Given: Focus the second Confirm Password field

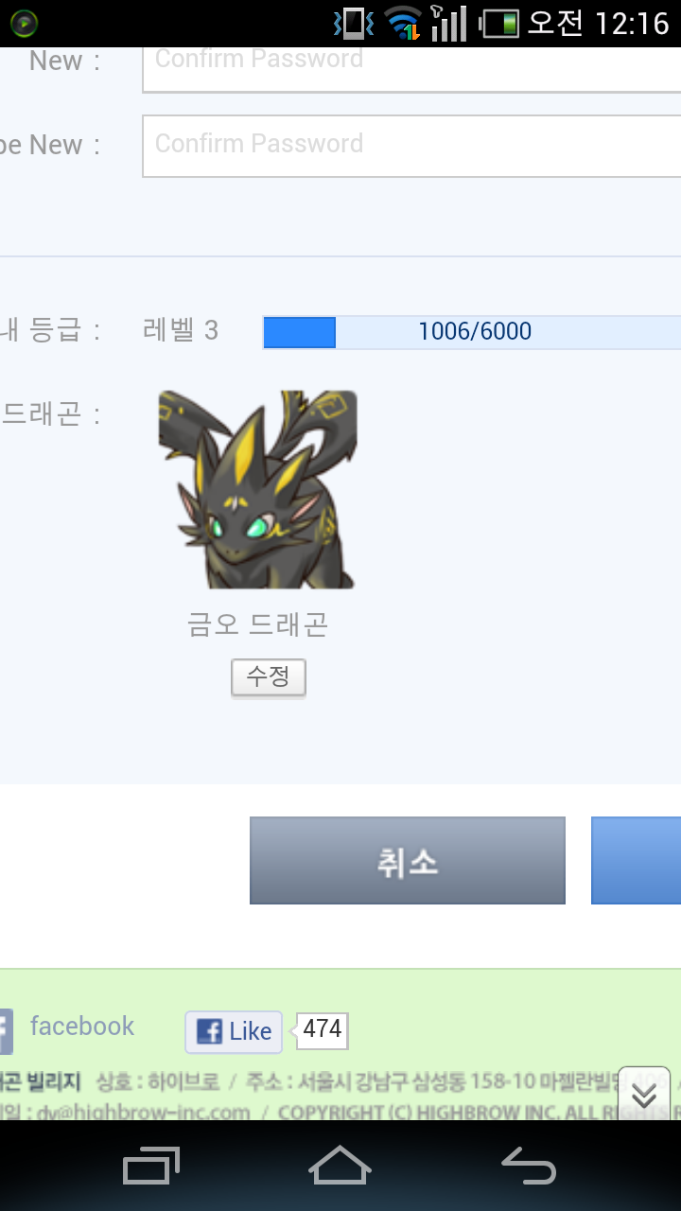Looking at the screenshot, I should tap(411, 146).
